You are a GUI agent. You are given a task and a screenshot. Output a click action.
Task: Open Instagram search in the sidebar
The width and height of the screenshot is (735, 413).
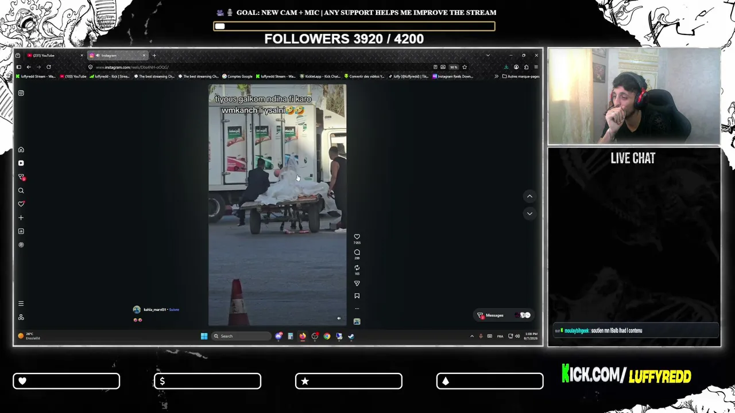pos(21,190)
